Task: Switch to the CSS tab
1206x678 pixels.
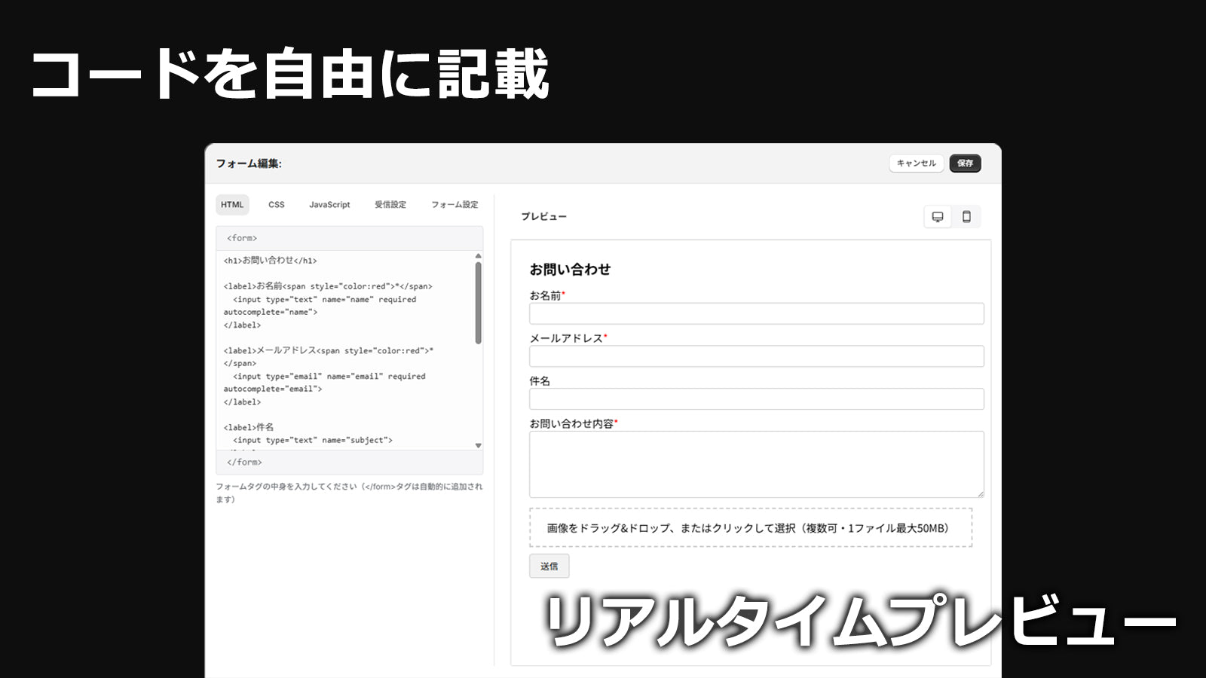Action: click(x=276, y=204)
